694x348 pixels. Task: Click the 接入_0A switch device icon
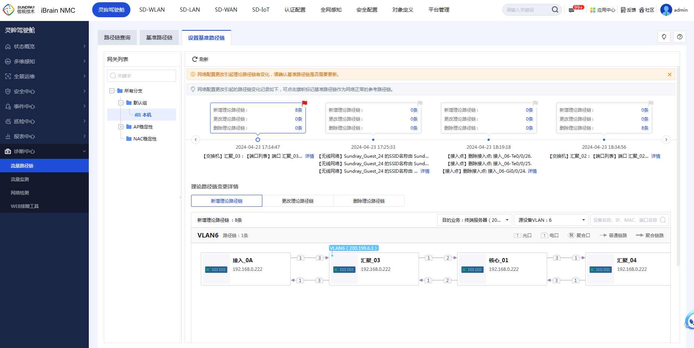click(216, 269)
